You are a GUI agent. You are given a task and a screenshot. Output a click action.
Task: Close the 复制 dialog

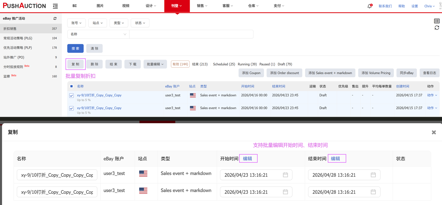click(x=433, y=132)
